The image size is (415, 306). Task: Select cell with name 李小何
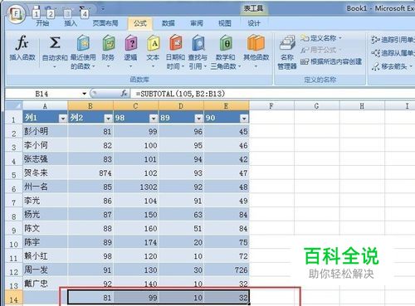[x=45, y=145]
